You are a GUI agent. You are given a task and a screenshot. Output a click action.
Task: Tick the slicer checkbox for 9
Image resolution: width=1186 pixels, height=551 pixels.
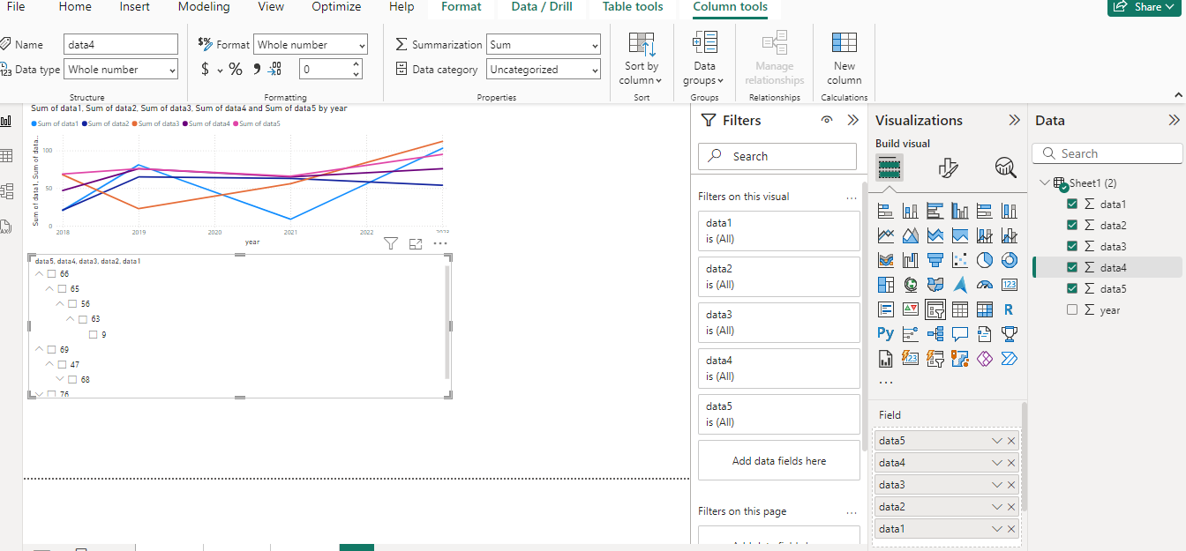pos(94,335)
